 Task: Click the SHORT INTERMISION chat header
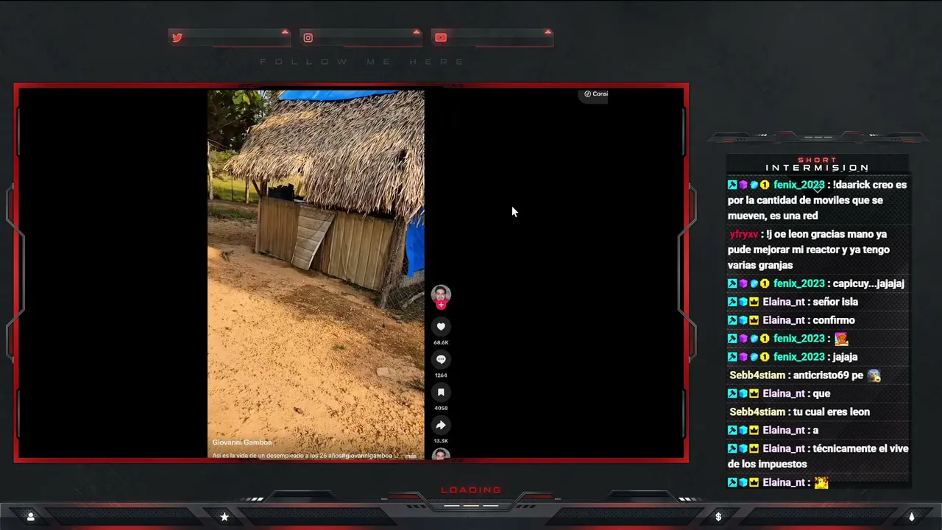817,164
